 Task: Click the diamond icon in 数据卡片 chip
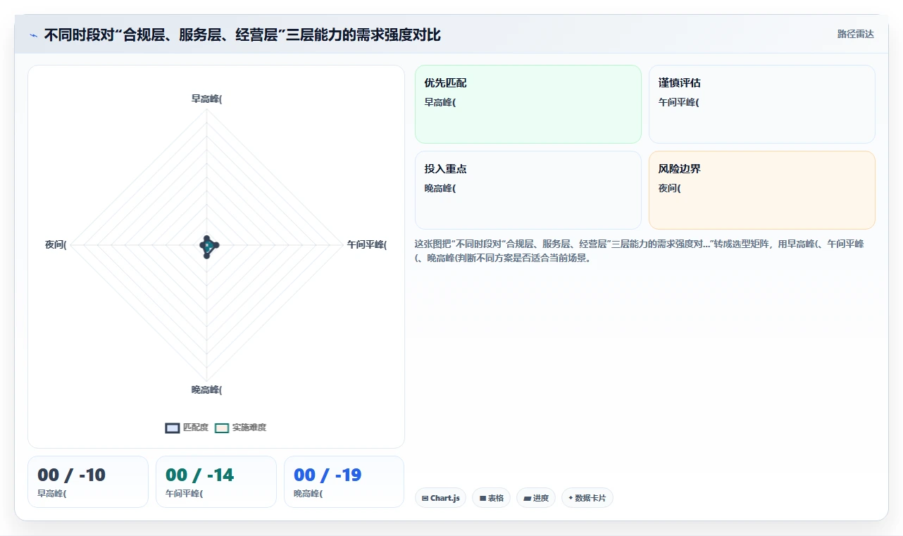pos(571,498)
